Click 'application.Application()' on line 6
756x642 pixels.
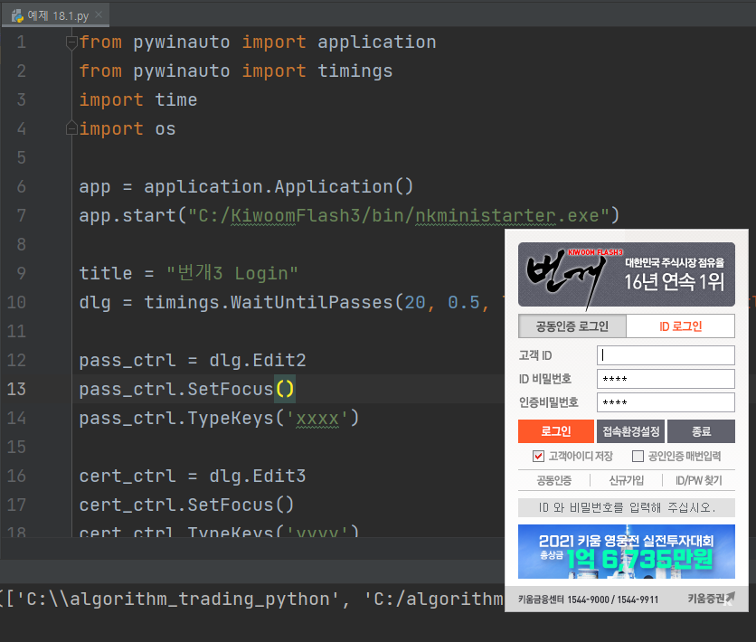click(x=279, y=186)
